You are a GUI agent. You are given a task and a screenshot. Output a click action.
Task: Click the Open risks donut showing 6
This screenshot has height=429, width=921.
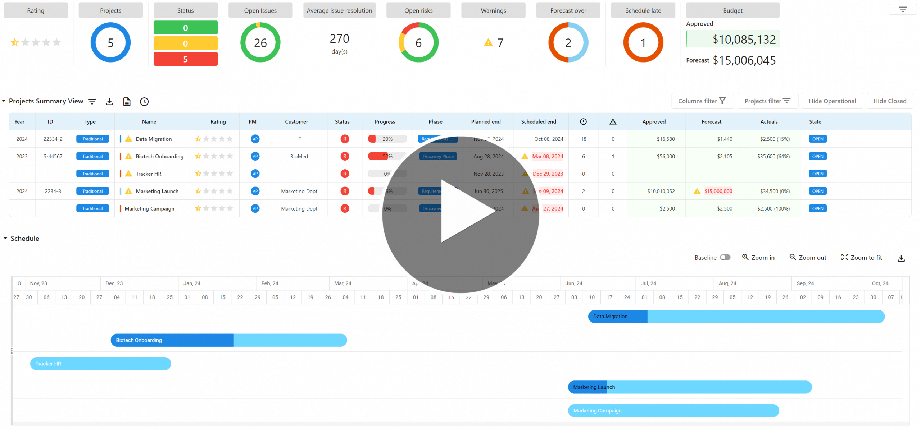(x=418, y=42)
